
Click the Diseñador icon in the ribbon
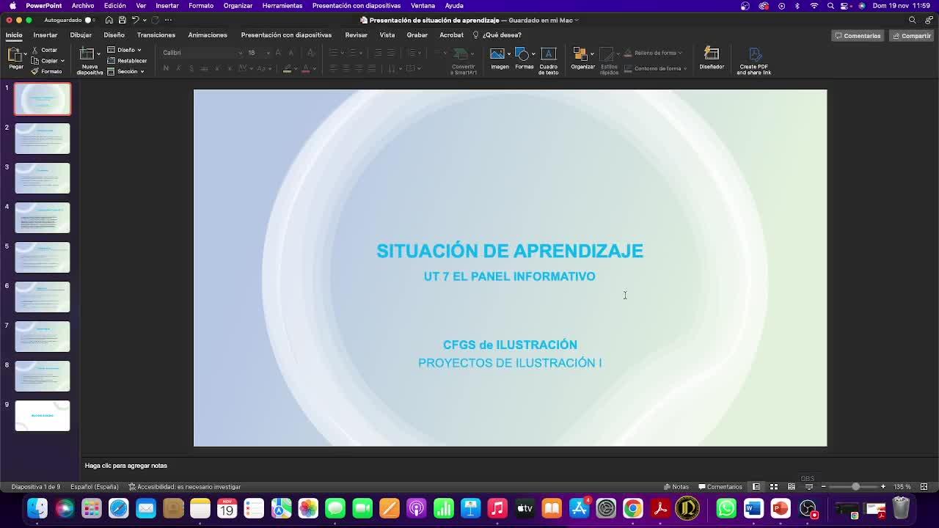pyautogui.click(x=711, y=57)
